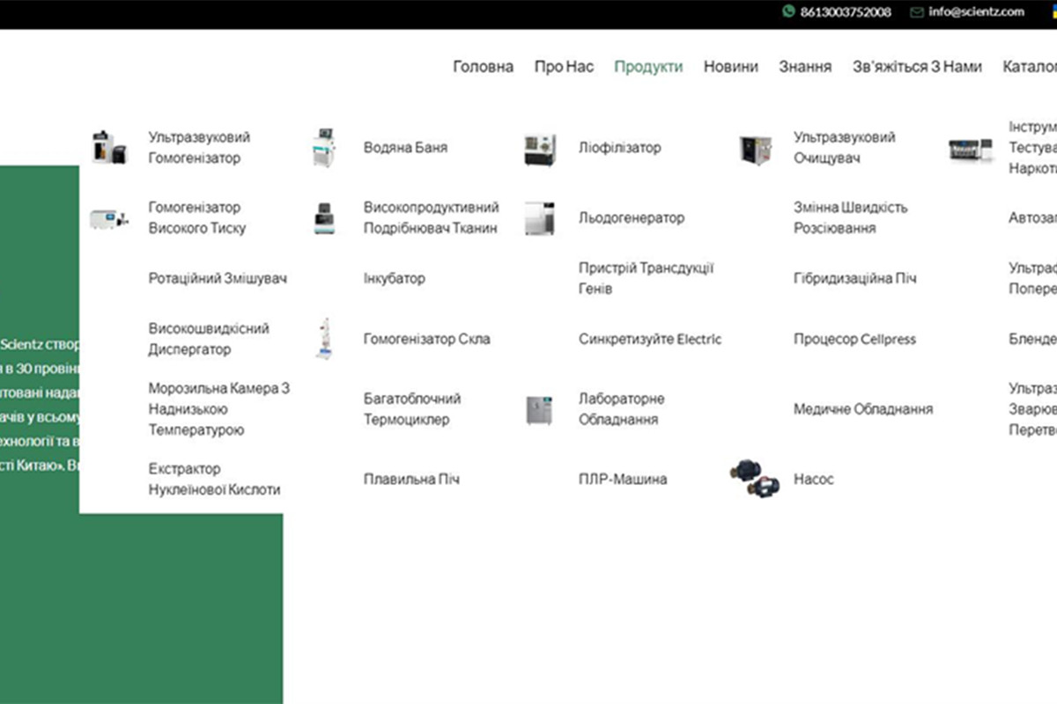Click the Насос pump image
The height and width of the screenshot is (704, 1057).
pos(756,478)
